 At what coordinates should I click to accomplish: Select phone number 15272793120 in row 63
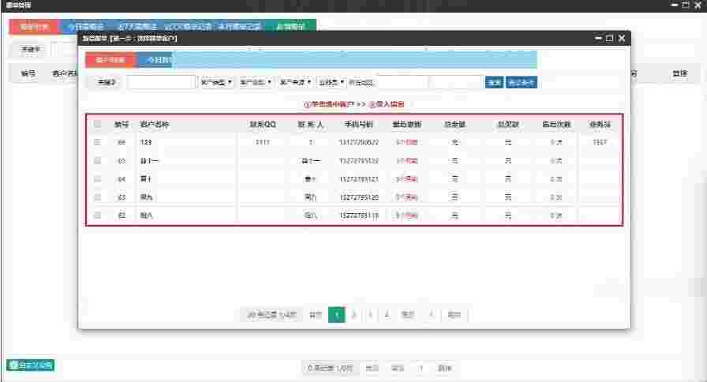coord(359,197)
